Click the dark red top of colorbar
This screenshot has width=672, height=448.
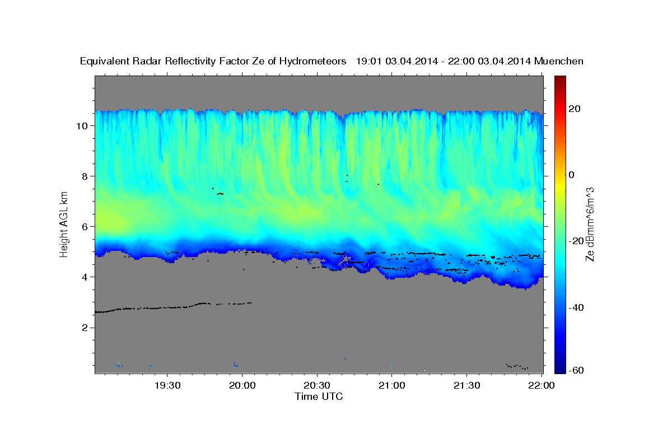click(x=561, y=80)
